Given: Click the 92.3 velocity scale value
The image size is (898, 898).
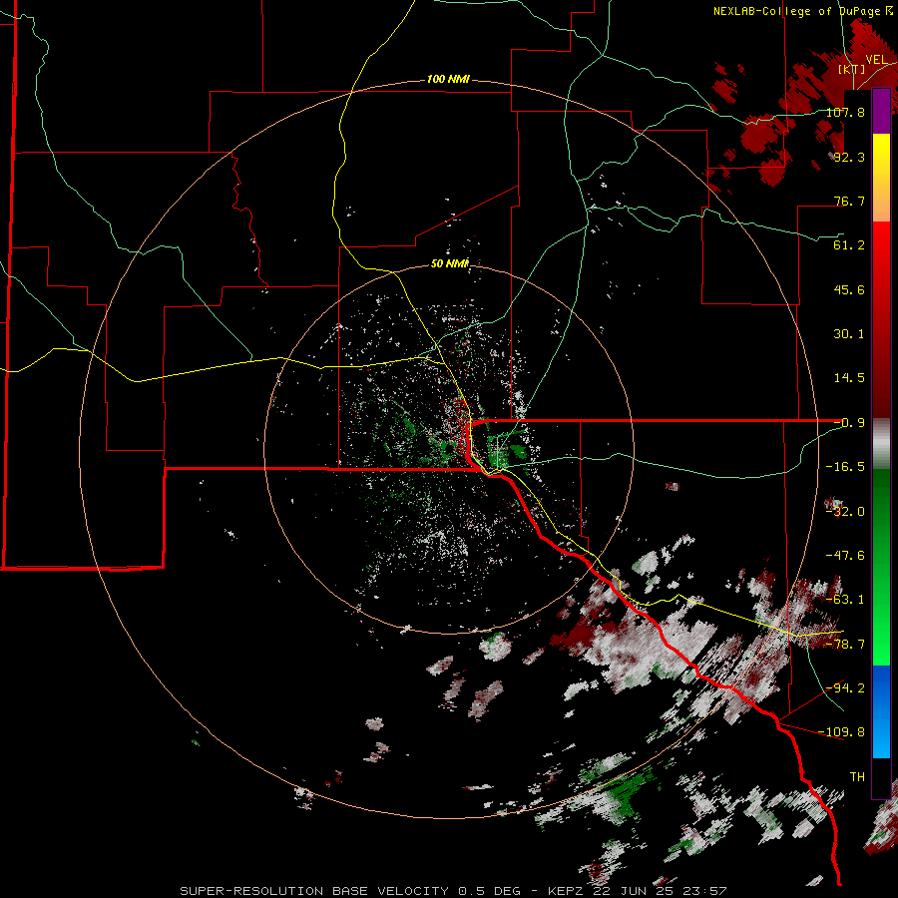Looking at the screenshot, I should [849, 157].
